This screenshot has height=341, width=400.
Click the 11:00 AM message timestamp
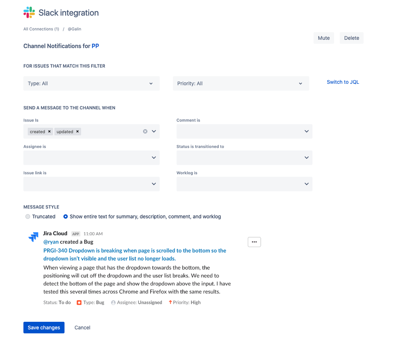(93, 234)
